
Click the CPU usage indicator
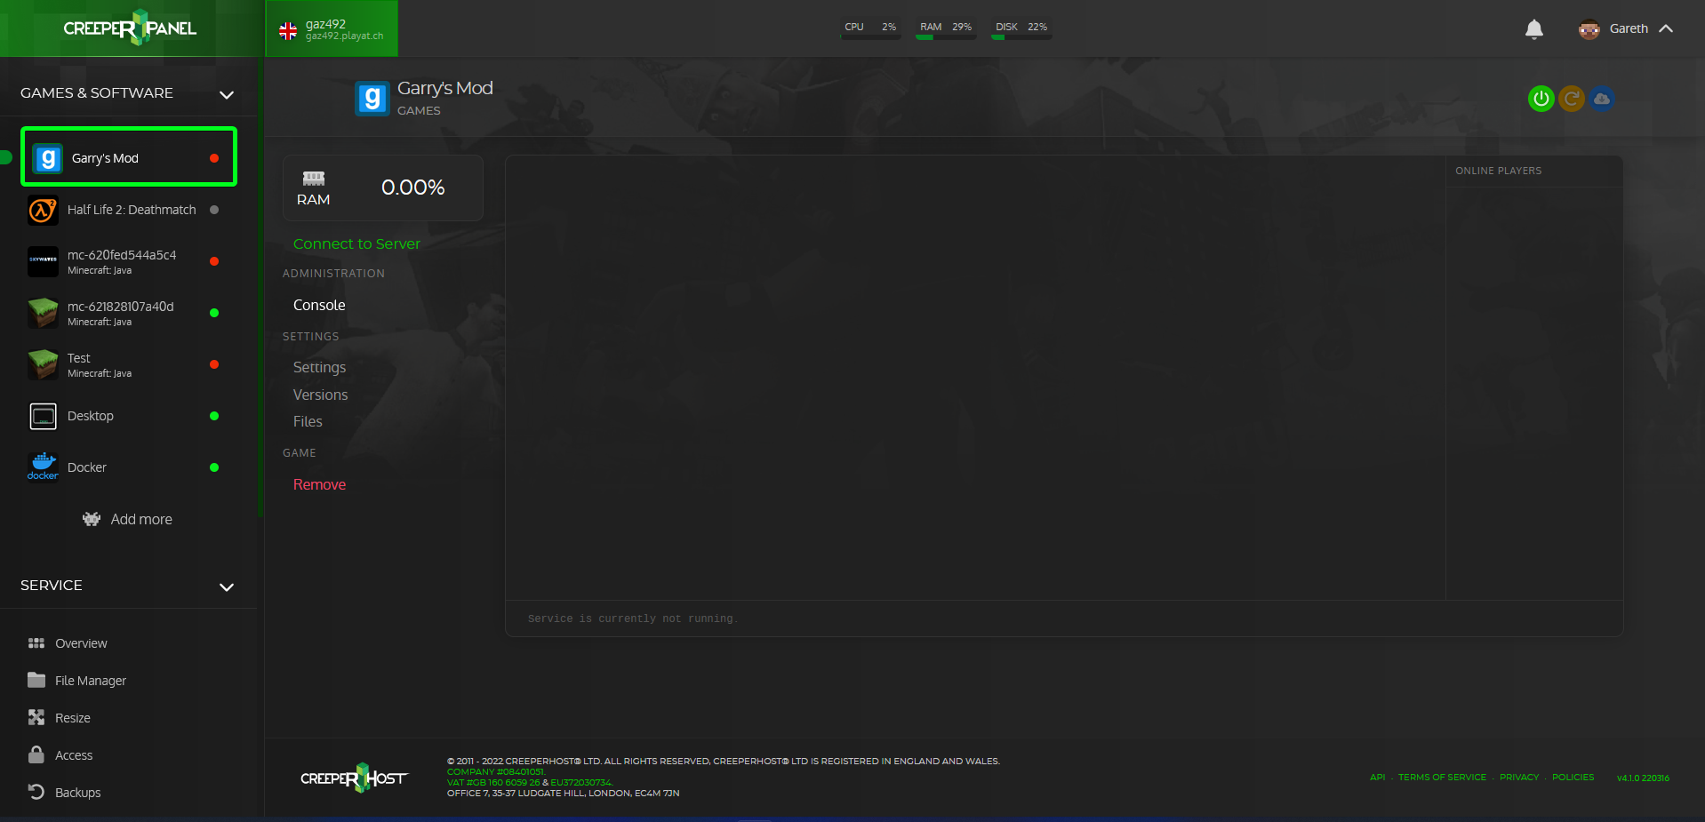[x=870, y=28]
